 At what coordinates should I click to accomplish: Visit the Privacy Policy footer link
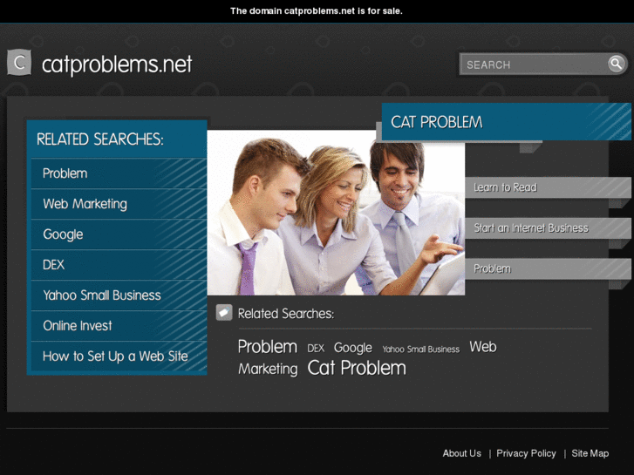pyautogui.click(x=526, y=453)
